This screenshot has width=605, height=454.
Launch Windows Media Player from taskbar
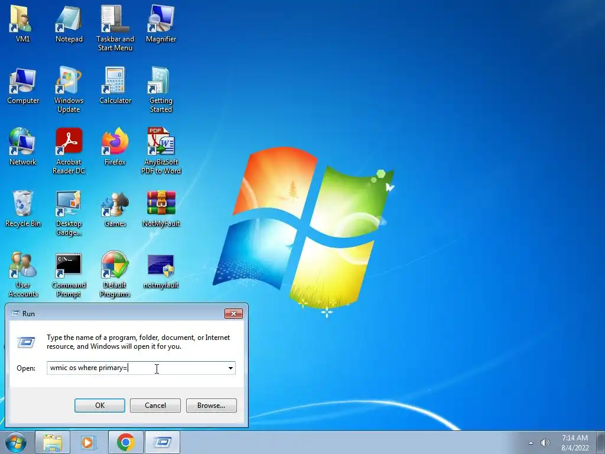tap(89, 442)
